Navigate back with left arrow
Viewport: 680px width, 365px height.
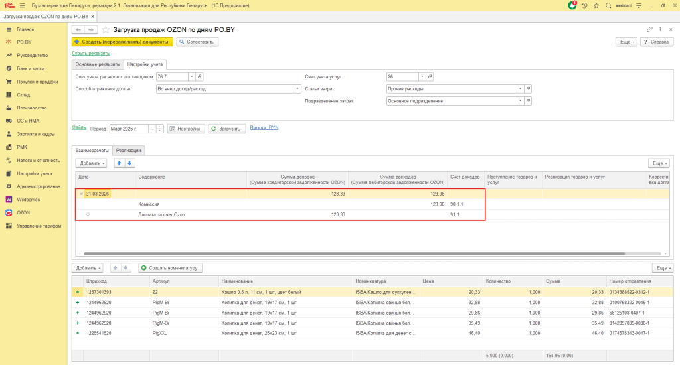(78, 29)
